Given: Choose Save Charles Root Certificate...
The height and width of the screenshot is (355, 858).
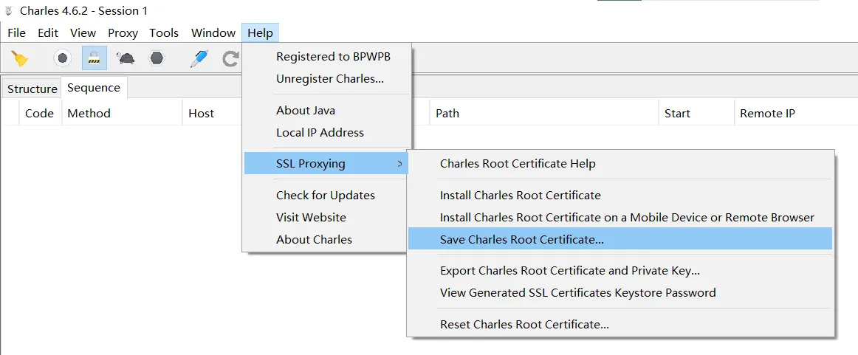Looking at the screenshot, I should [x=620, y=239].
